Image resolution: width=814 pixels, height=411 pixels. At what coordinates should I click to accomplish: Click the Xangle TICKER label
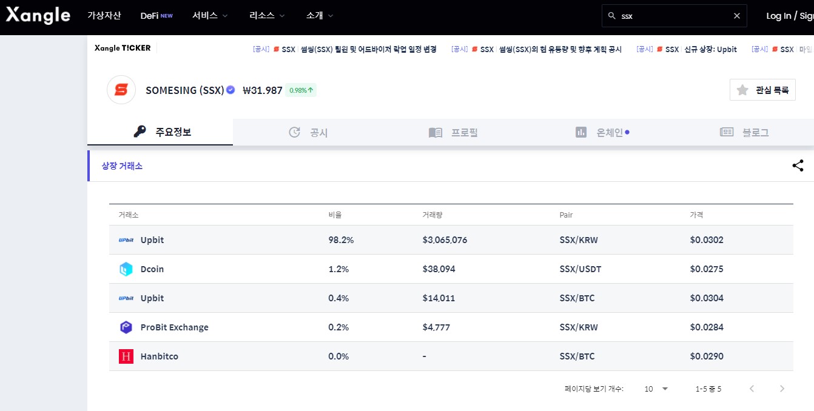(123, 48)
